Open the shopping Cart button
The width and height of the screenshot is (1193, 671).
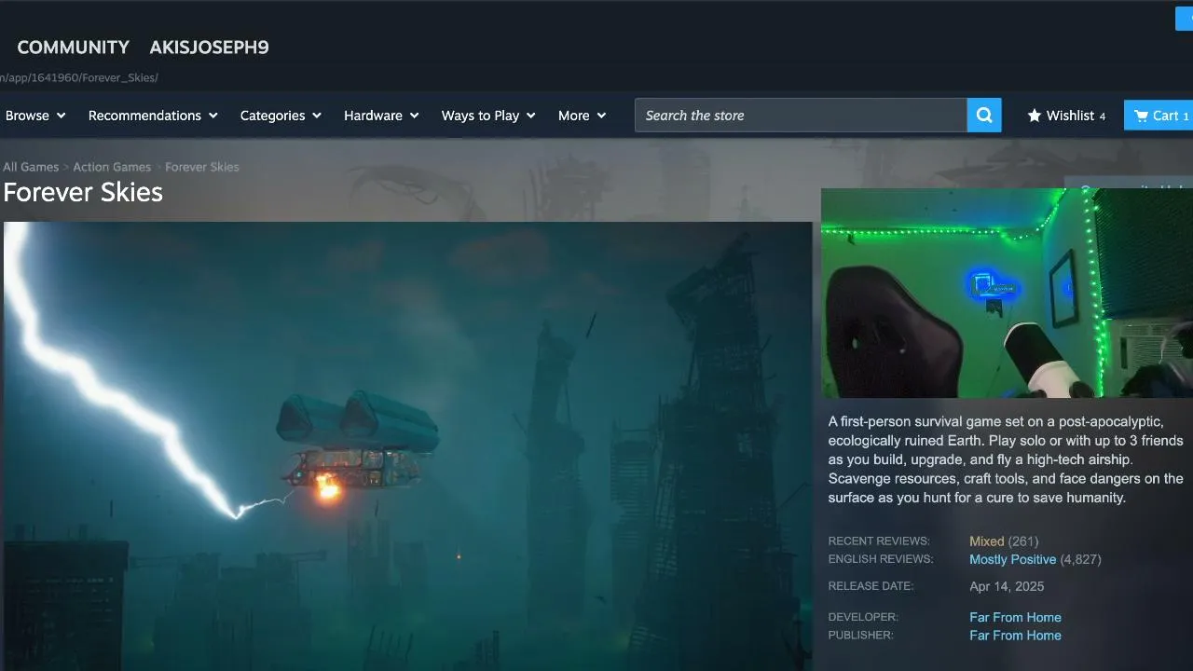pos(1159,116)
